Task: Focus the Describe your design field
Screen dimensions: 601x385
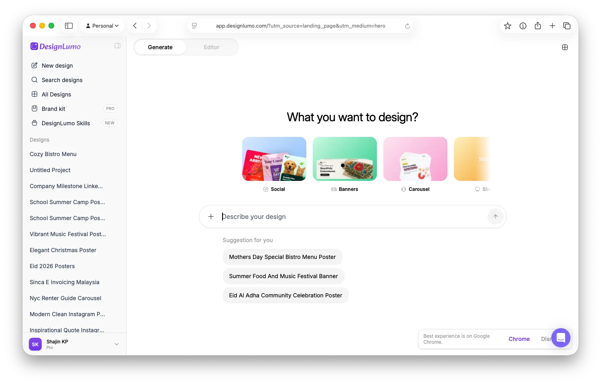Action: pos(353,217)
